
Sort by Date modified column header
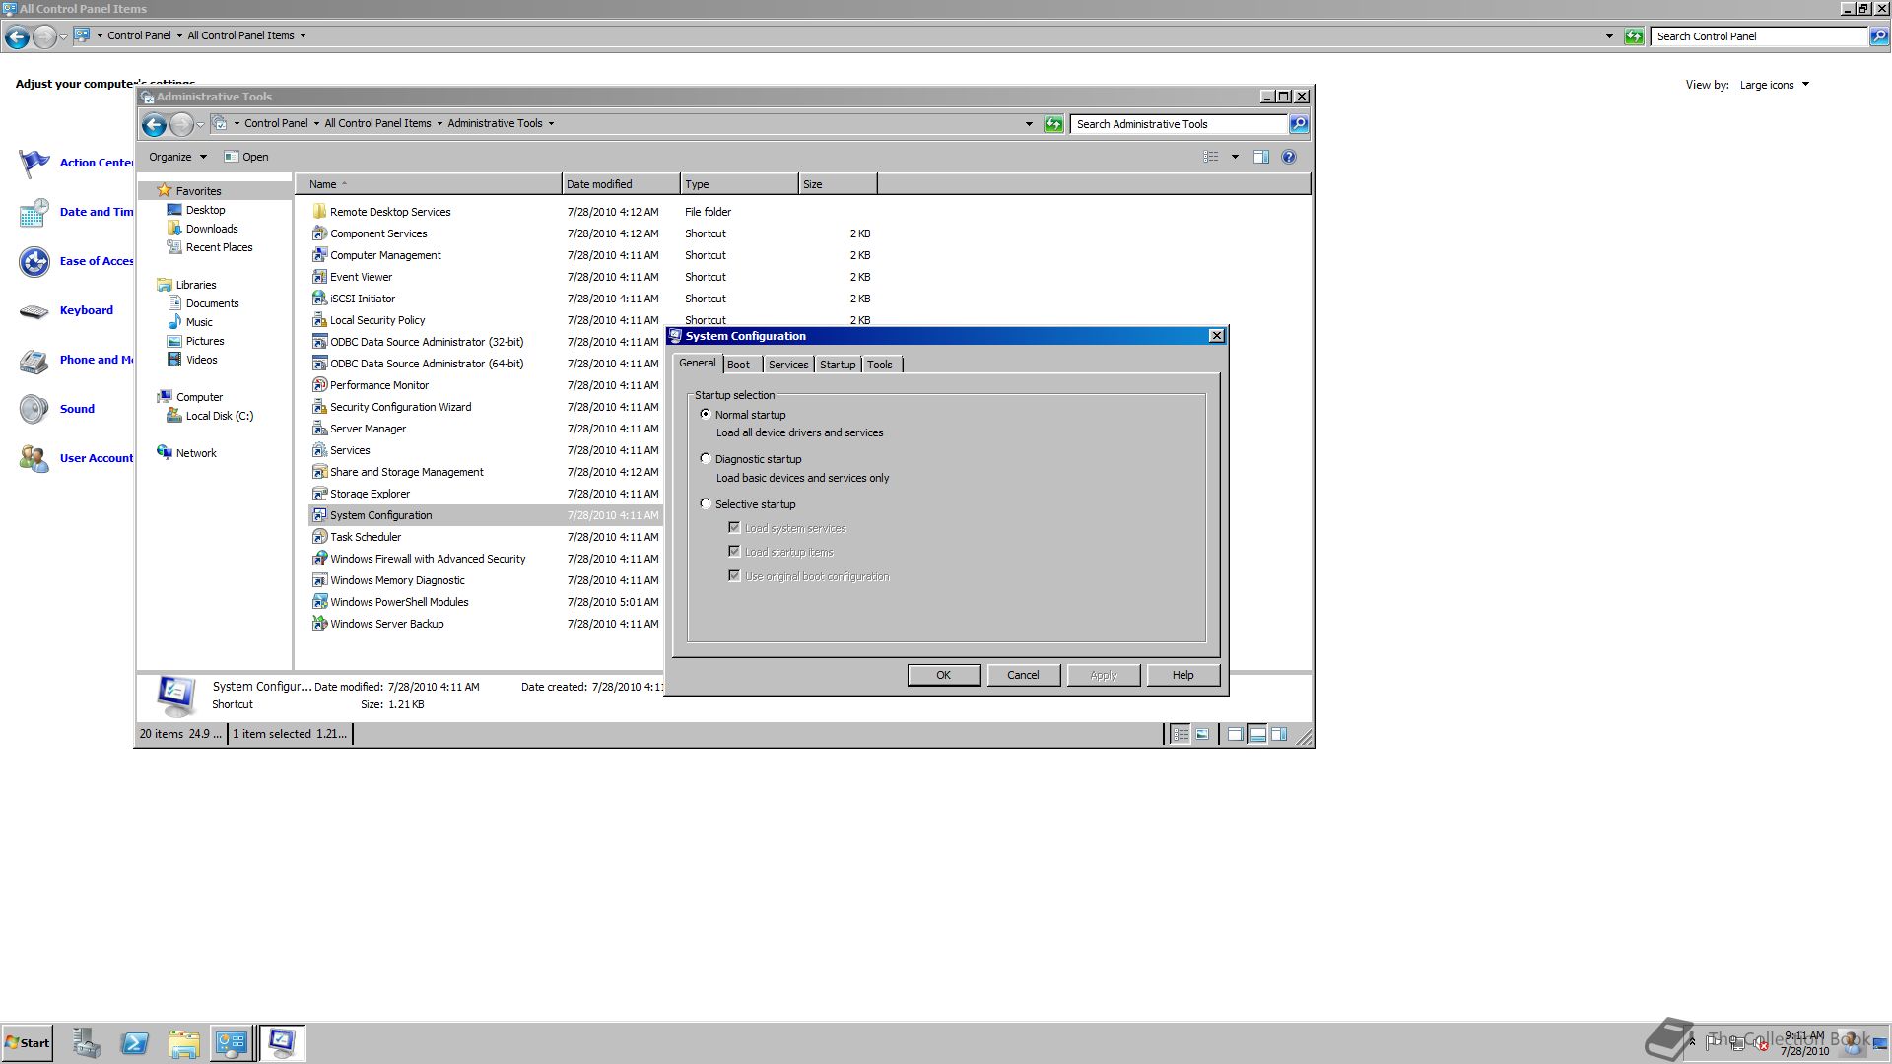[x=621, y=184]
